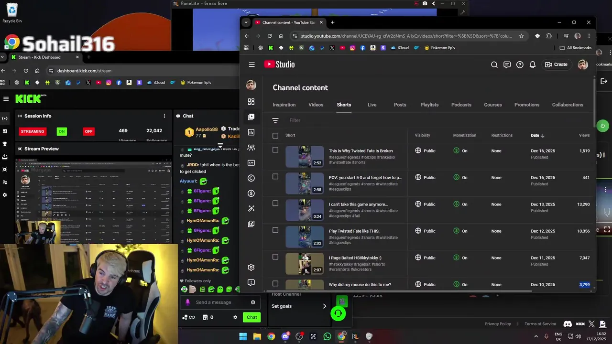The image size is (612, 344).
Task: Open Studio notifications bell
Action: point(532,64)
